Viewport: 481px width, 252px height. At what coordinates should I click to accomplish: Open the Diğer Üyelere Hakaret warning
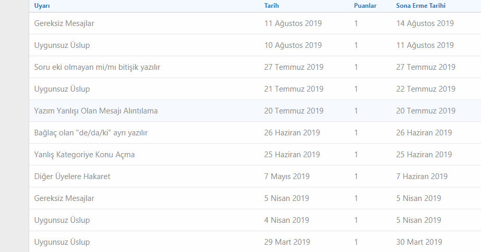(72, 177)
